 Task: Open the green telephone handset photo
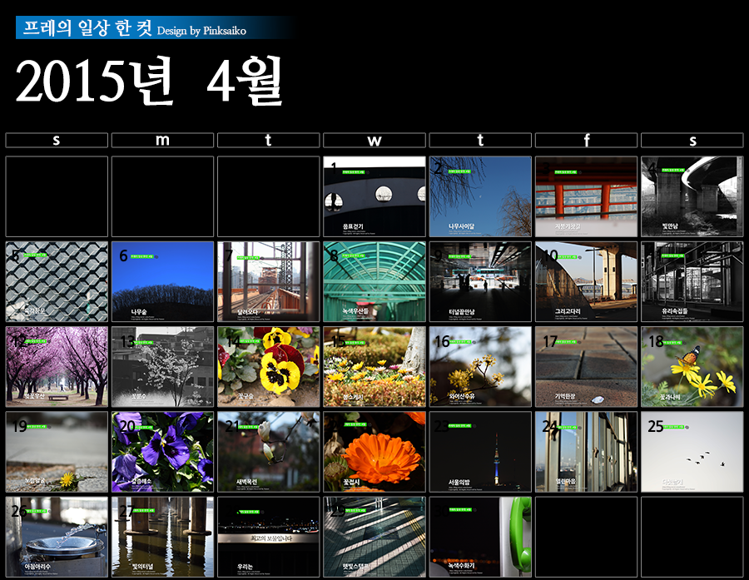click(x=480, y=538)
